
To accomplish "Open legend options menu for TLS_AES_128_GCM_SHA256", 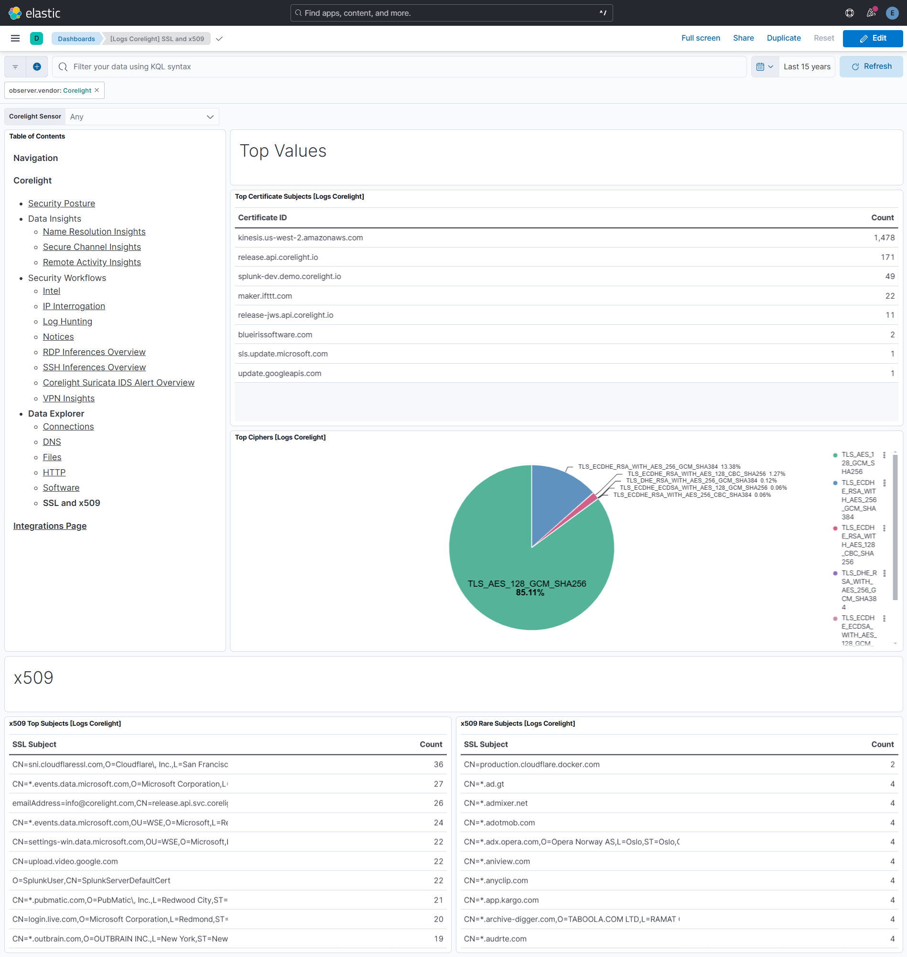I will pyautogui.click(x=885, y=455).
